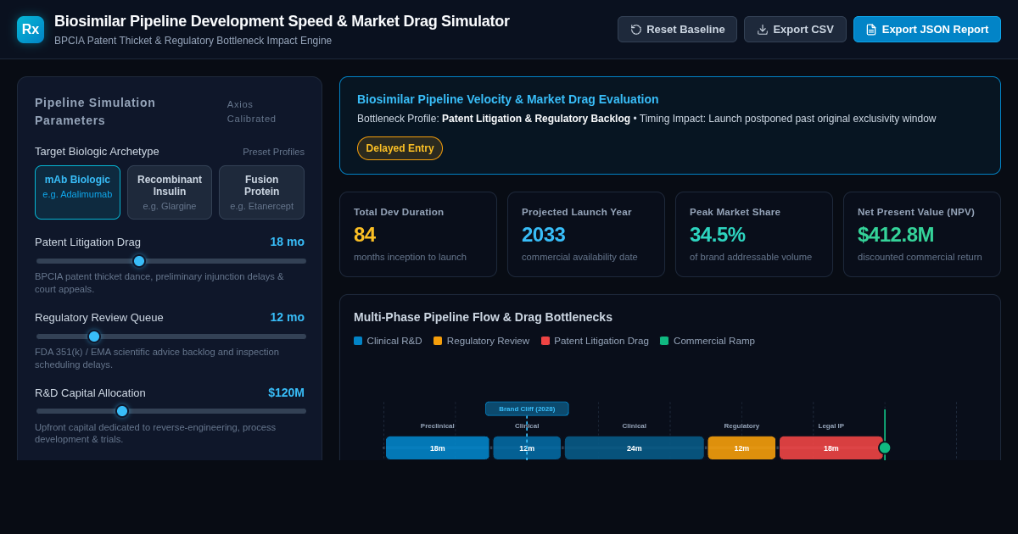
Task: Click the Projected Launch Year 2033 value
Action: [544, 235]
